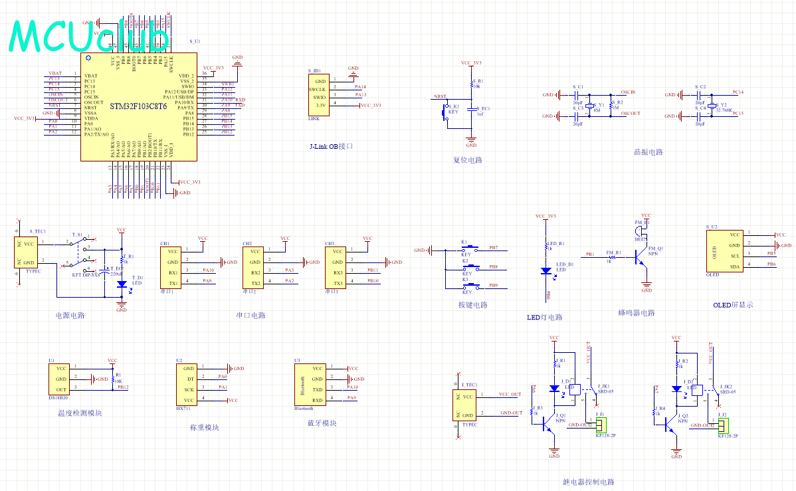This screenshot has height=491, width=796.
Task: Click the K2 key button symbol
Action: (466, 267)
